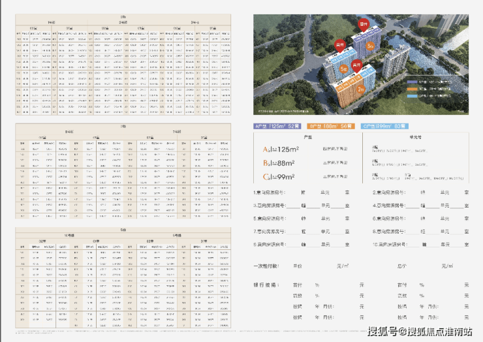Select the purple A户型 125m² tag
483x342 pixels.
(x=277, y=126)
